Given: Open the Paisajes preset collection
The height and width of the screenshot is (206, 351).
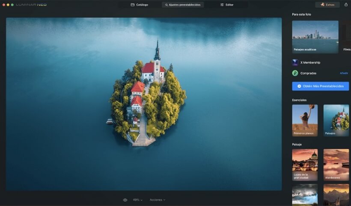Looking at the screenshot, I should click(336, 120).
